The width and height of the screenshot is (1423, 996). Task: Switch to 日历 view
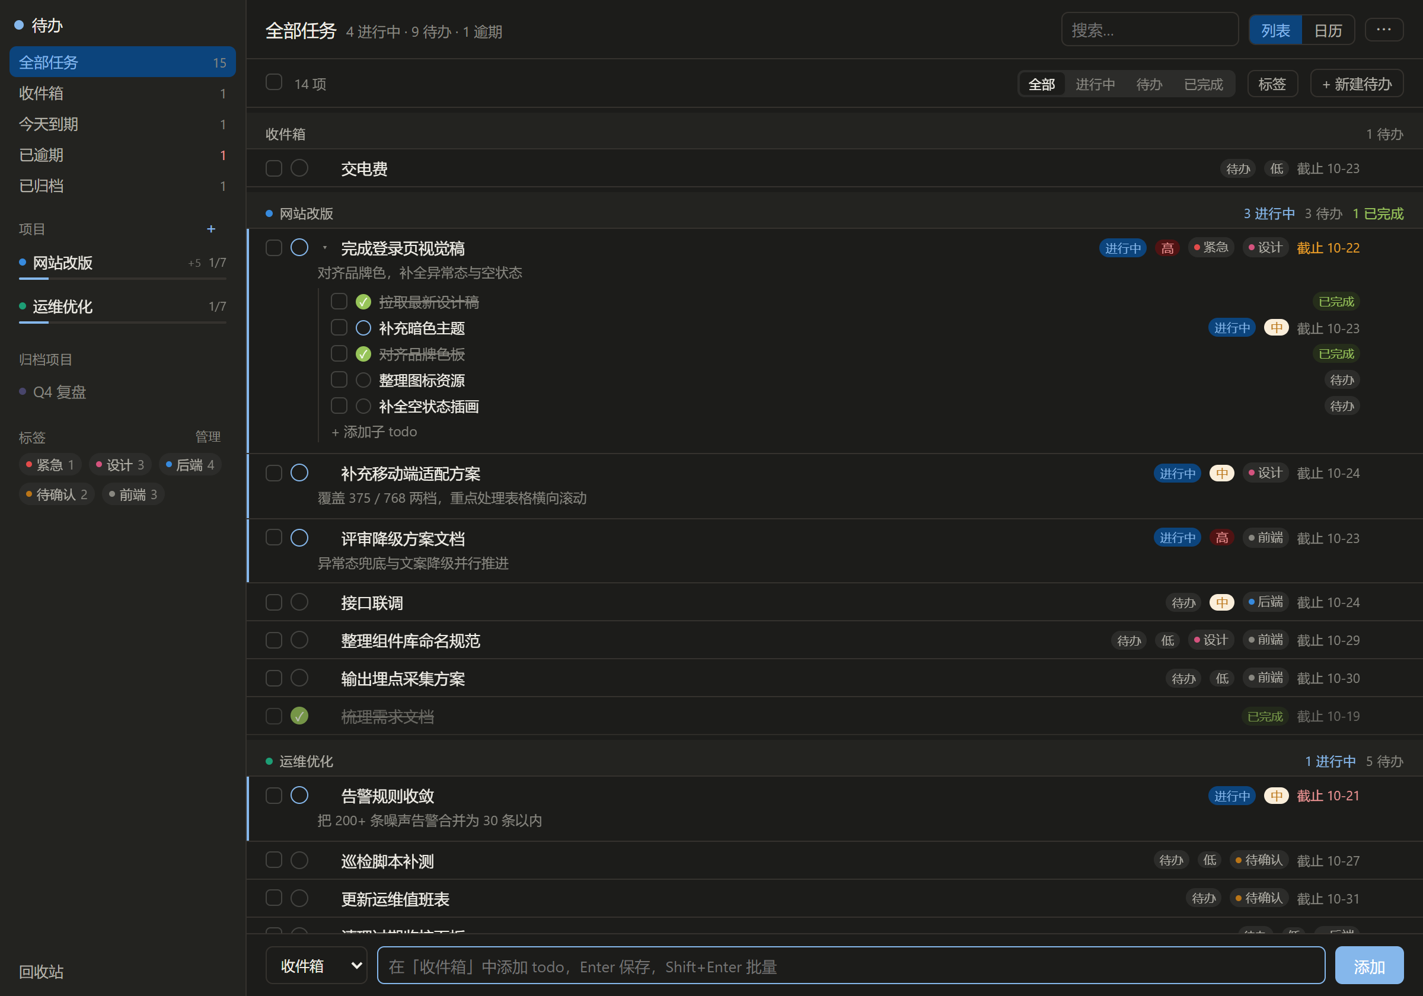(1328, 30)
